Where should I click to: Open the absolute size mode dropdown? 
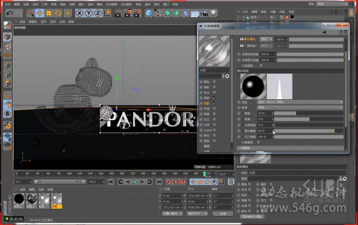pos(197,214)
